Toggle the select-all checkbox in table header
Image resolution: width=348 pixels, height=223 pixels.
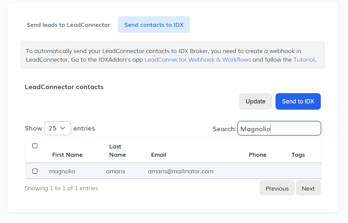pyautogui.click(x=35, y=146)
